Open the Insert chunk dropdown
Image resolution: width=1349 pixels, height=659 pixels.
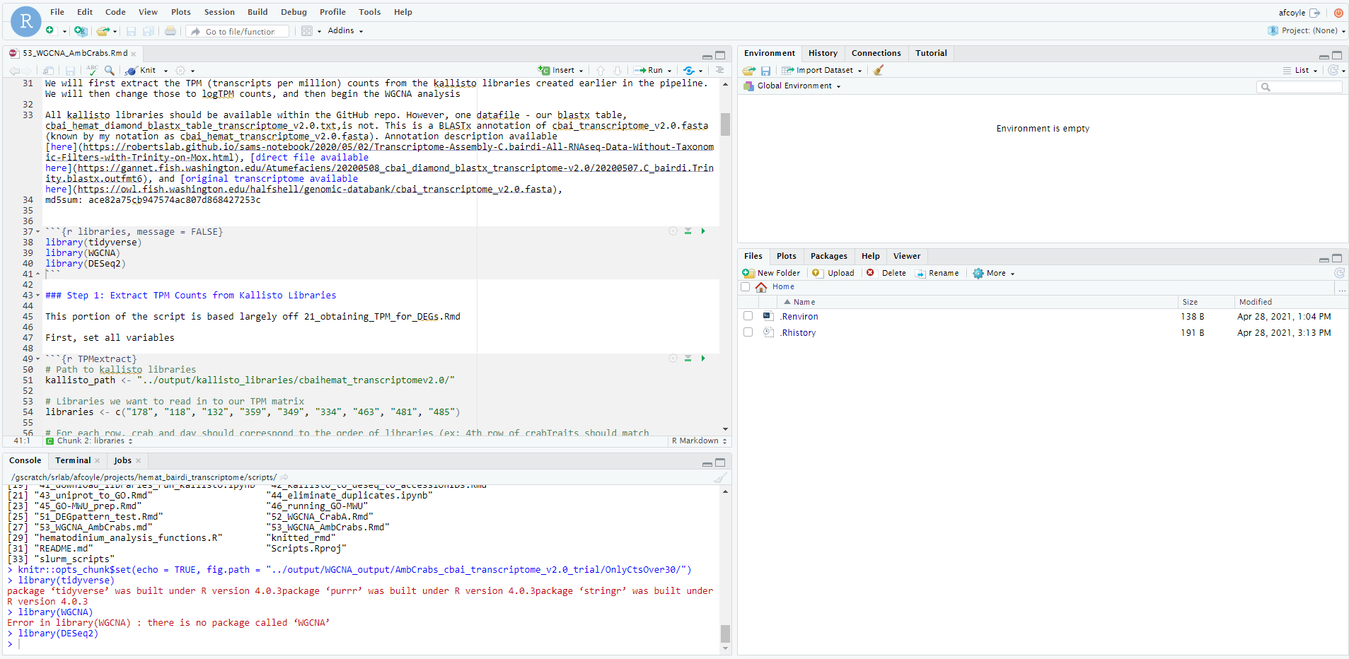[x=561, y=70]
